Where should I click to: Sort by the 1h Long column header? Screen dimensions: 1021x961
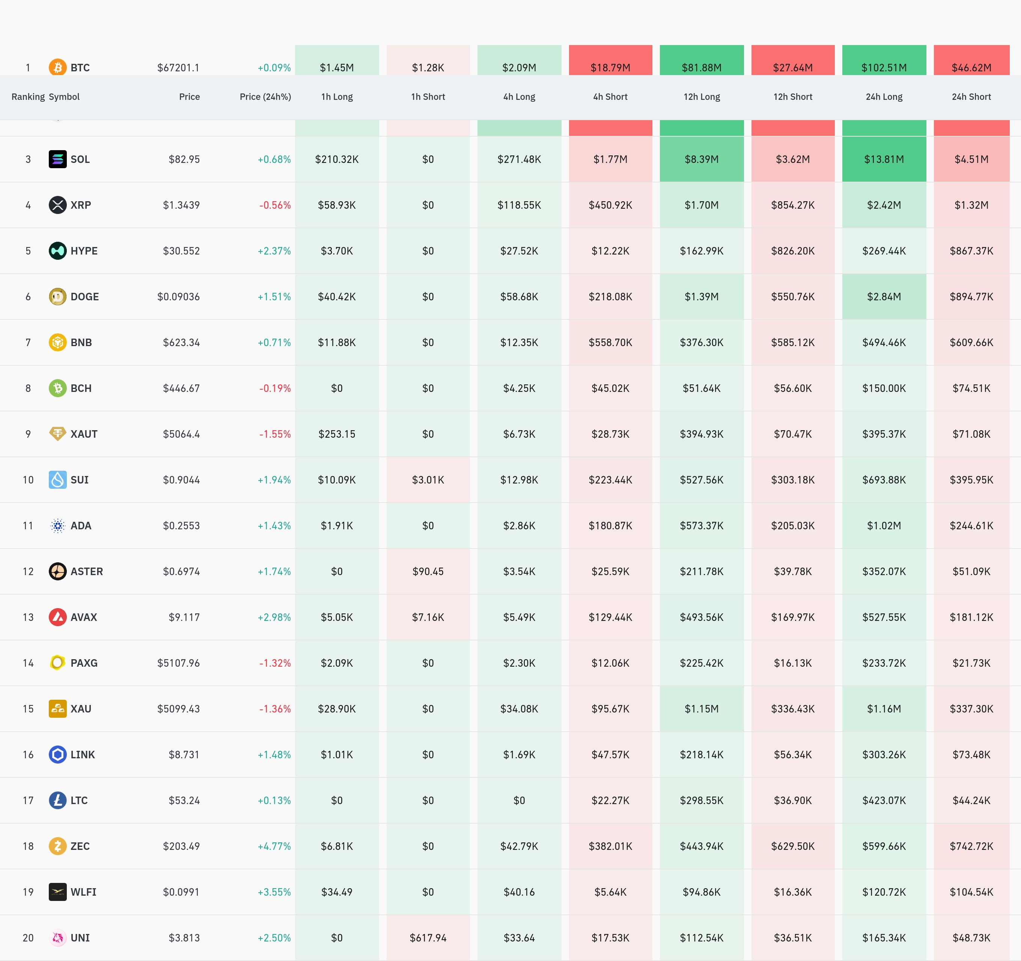coord(337,96)
